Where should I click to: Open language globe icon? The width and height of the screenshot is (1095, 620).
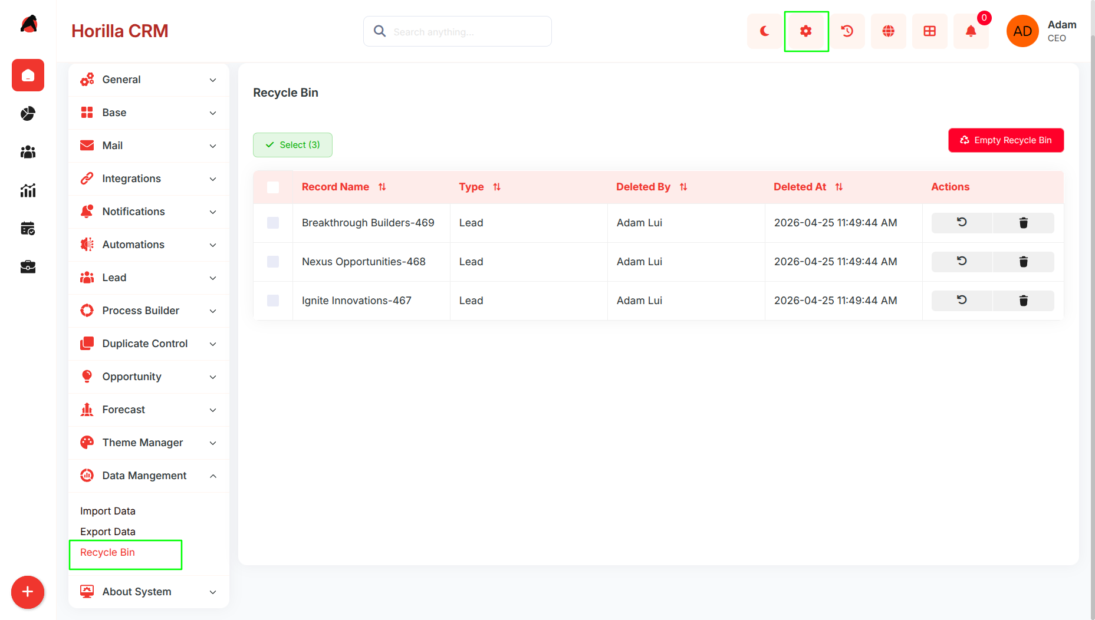889,31
